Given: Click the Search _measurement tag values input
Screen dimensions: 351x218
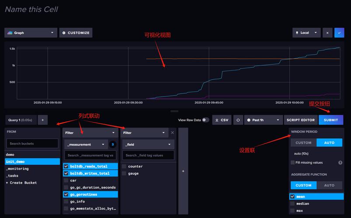Looking at the screenshot, I should (90, 155).
